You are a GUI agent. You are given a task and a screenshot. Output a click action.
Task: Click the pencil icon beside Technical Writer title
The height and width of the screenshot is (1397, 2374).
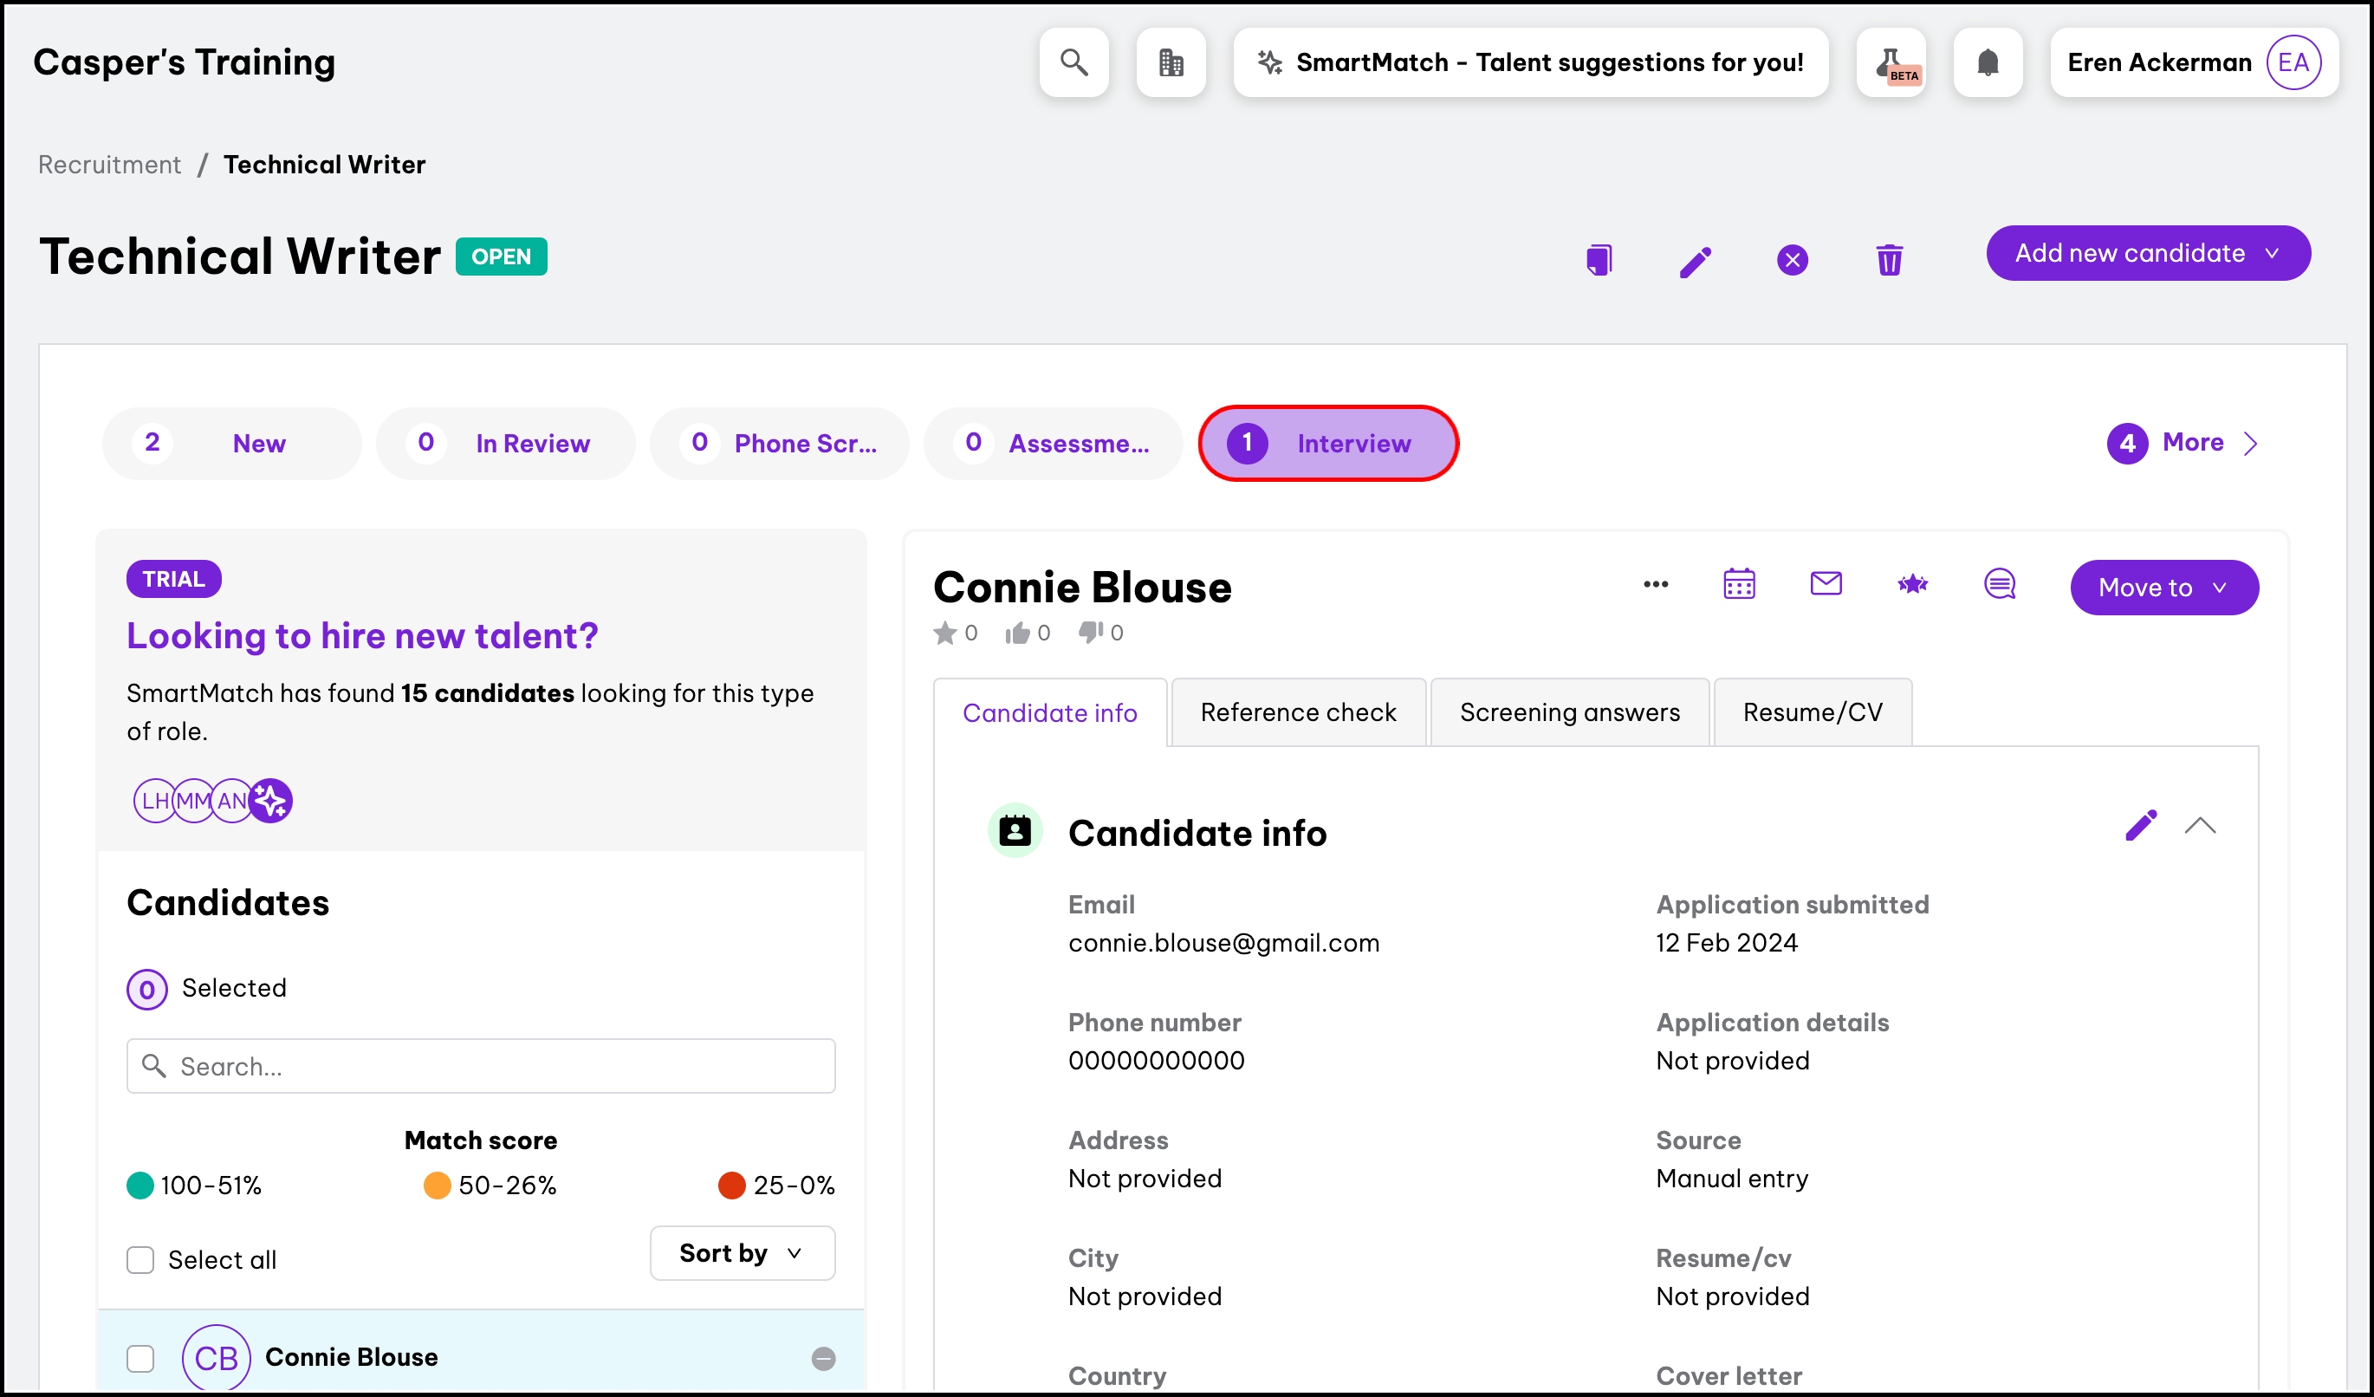1696,261
